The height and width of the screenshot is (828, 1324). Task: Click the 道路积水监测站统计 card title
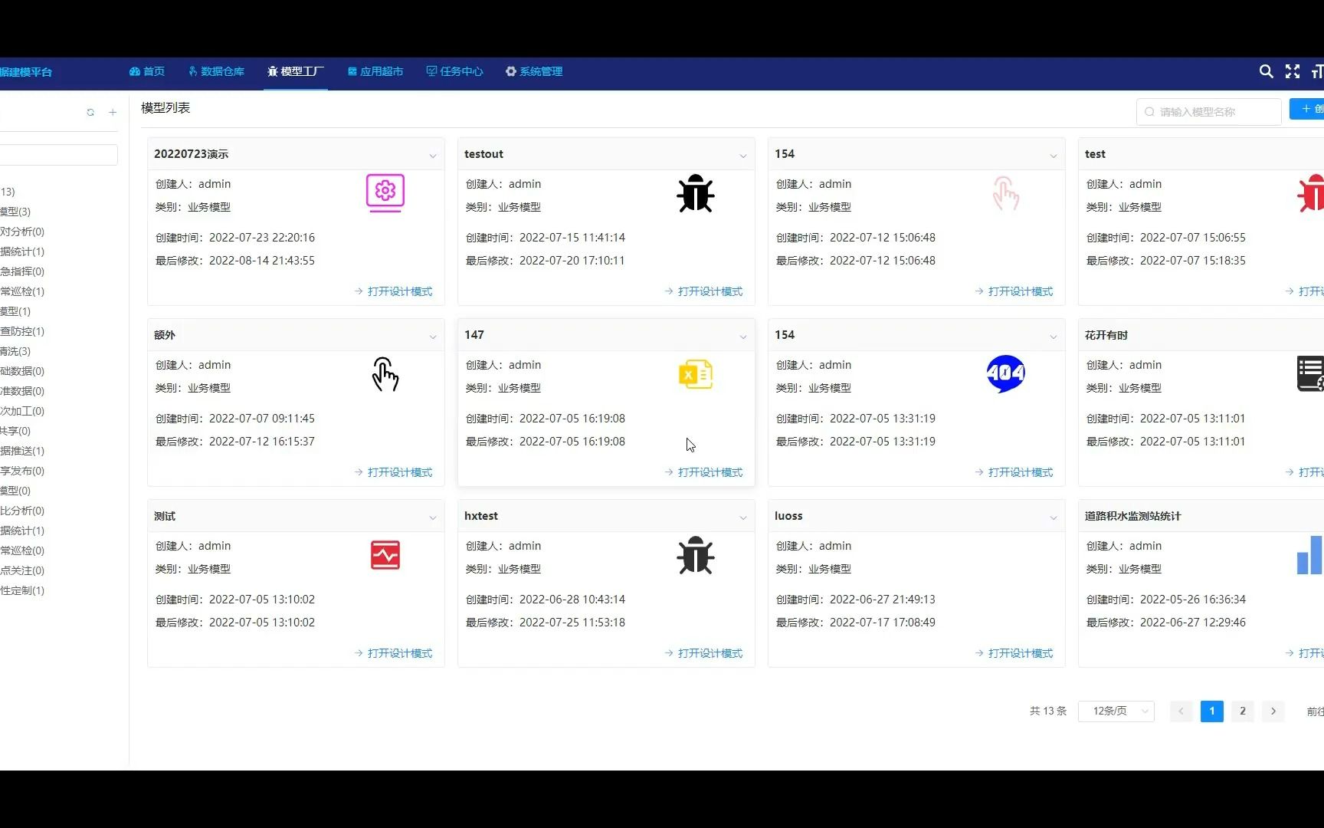click(x=1132, y=516)
